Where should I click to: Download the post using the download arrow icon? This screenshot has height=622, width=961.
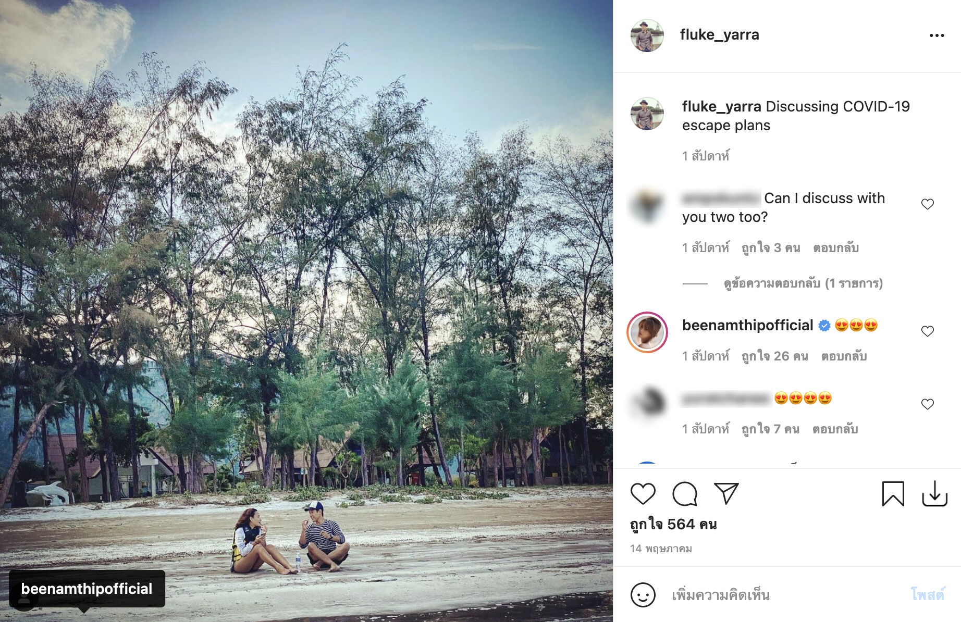[x=934, y=494]
